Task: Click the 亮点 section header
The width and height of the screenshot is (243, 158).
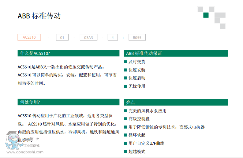Action: pyautogui.click(x=176, y=102)
